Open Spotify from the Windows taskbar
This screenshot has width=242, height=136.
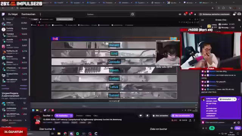78,133
